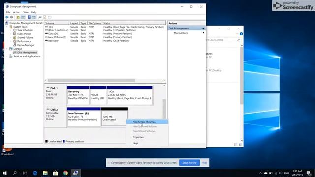The width and height of the screenshot is (315, 177).
Task: Select the Recovery volume row in list
Action: click(105, 41)
